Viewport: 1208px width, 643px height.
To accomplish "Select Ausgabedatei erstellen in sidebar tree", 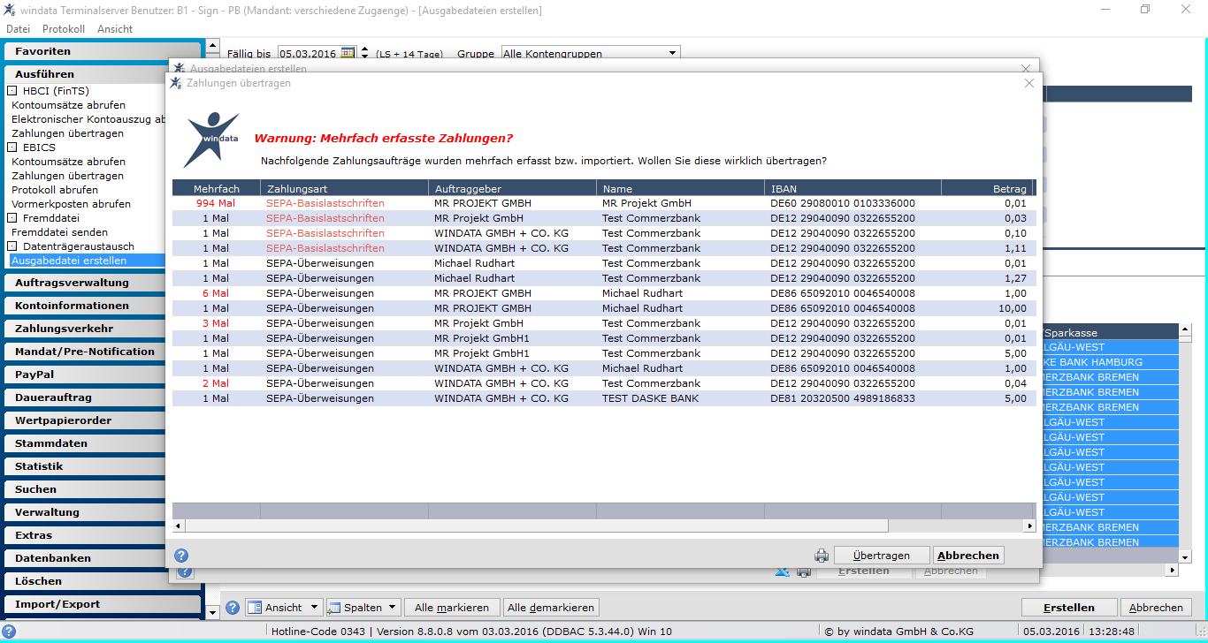I will 88,261.
